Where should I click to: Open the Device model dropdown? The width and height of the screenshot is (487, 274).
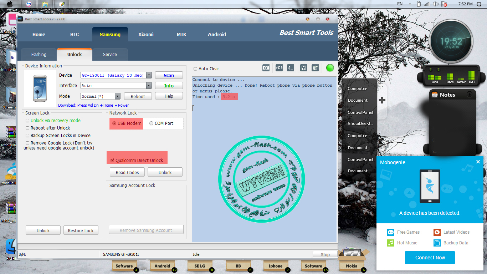149,75
